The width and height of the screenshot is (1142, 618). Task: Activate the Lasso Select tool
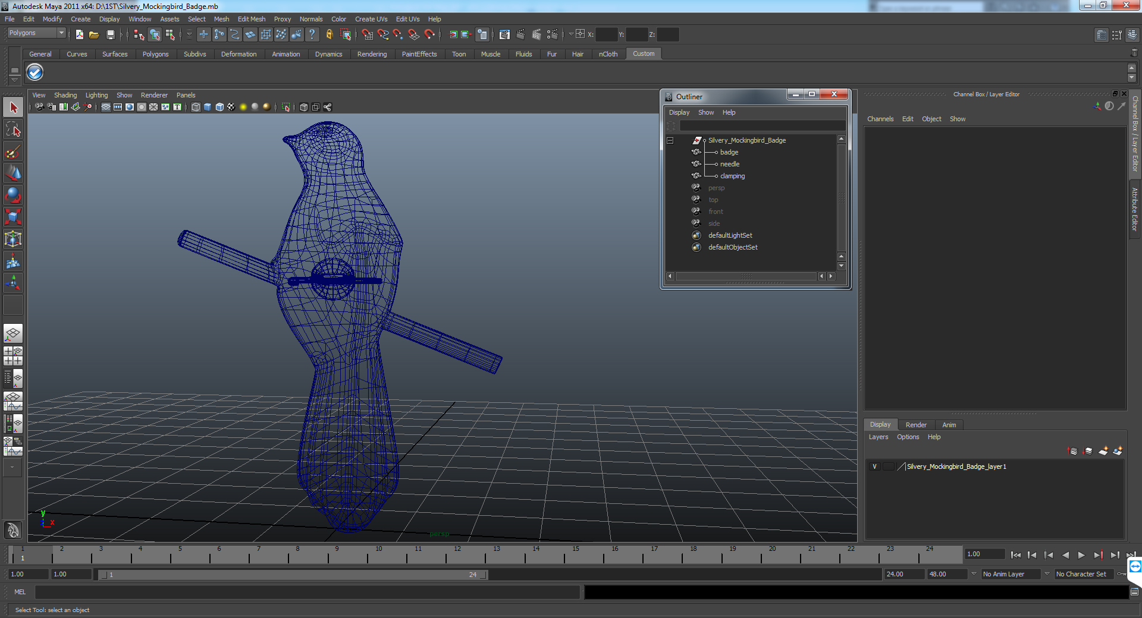pyautogui.click(x=13, y=130)
